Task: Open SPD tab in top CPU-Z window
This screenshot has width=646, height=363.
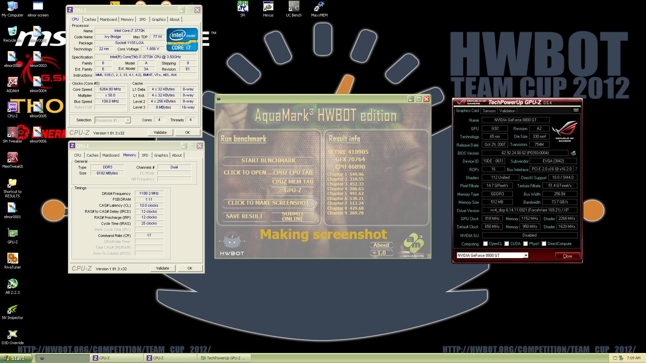Action: [x=142, y=19]
